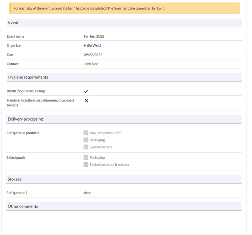Collapse the Delivery processing section header
This screenshot has height=235, width=252.
[x=124, y=119]
